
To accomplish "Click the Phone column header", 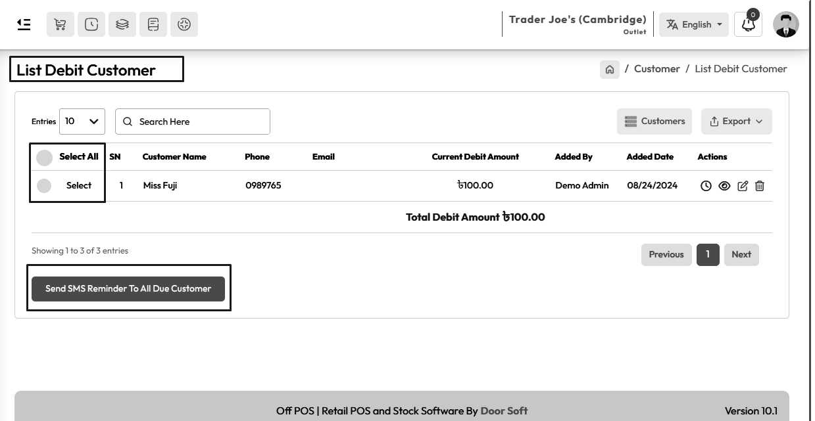I will pyautogui.click(x=257, y=157).
